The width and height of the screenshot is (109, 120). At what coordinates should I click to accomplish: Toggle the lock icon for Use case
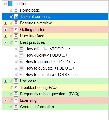(11, 81)
